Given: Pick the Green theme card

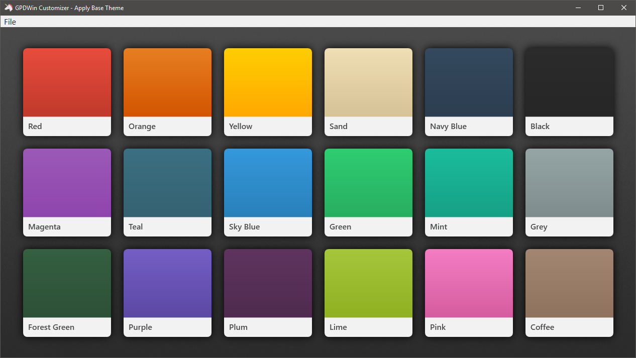Looking at the screenshot, I should tap(368, 192).
